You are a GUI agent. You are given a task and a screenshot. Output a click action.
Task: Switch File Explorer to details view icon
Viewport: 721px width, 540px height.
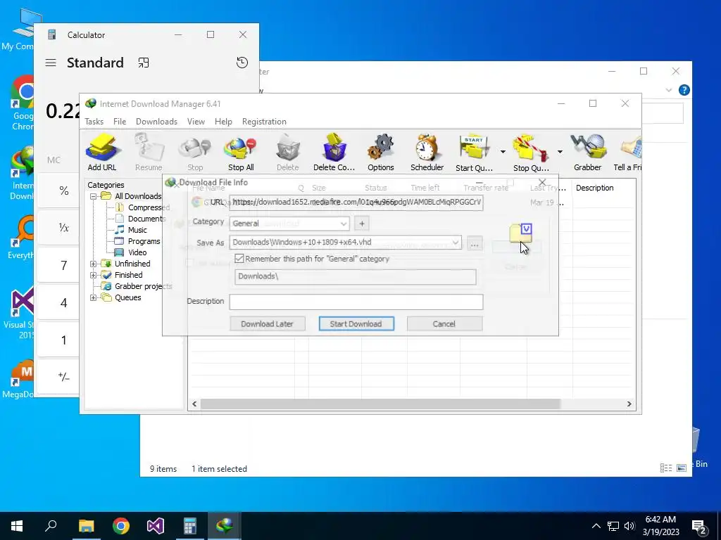[666, 468]
